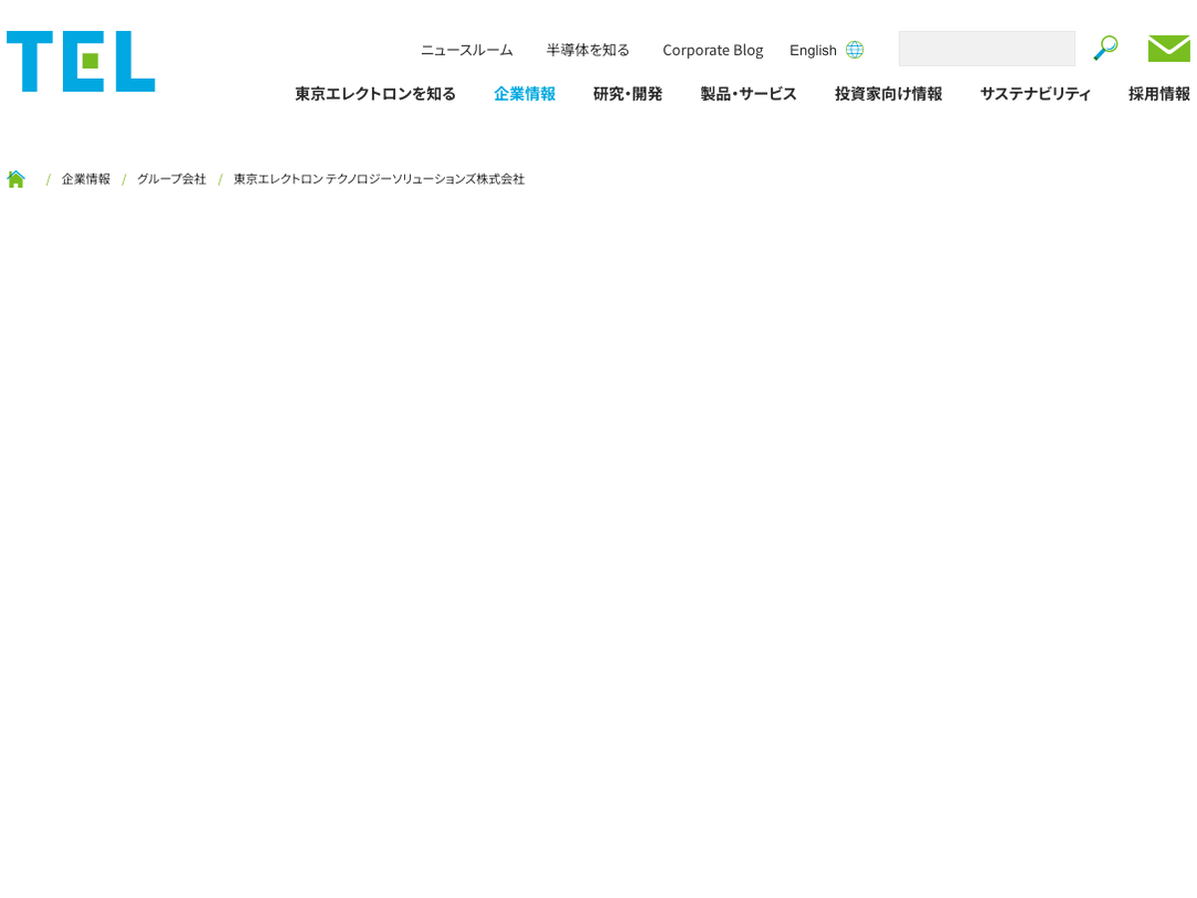Open the 半導体を知る link
Image resolution: width=1197 pixels, height=898 pixels.
coord(588,50)
